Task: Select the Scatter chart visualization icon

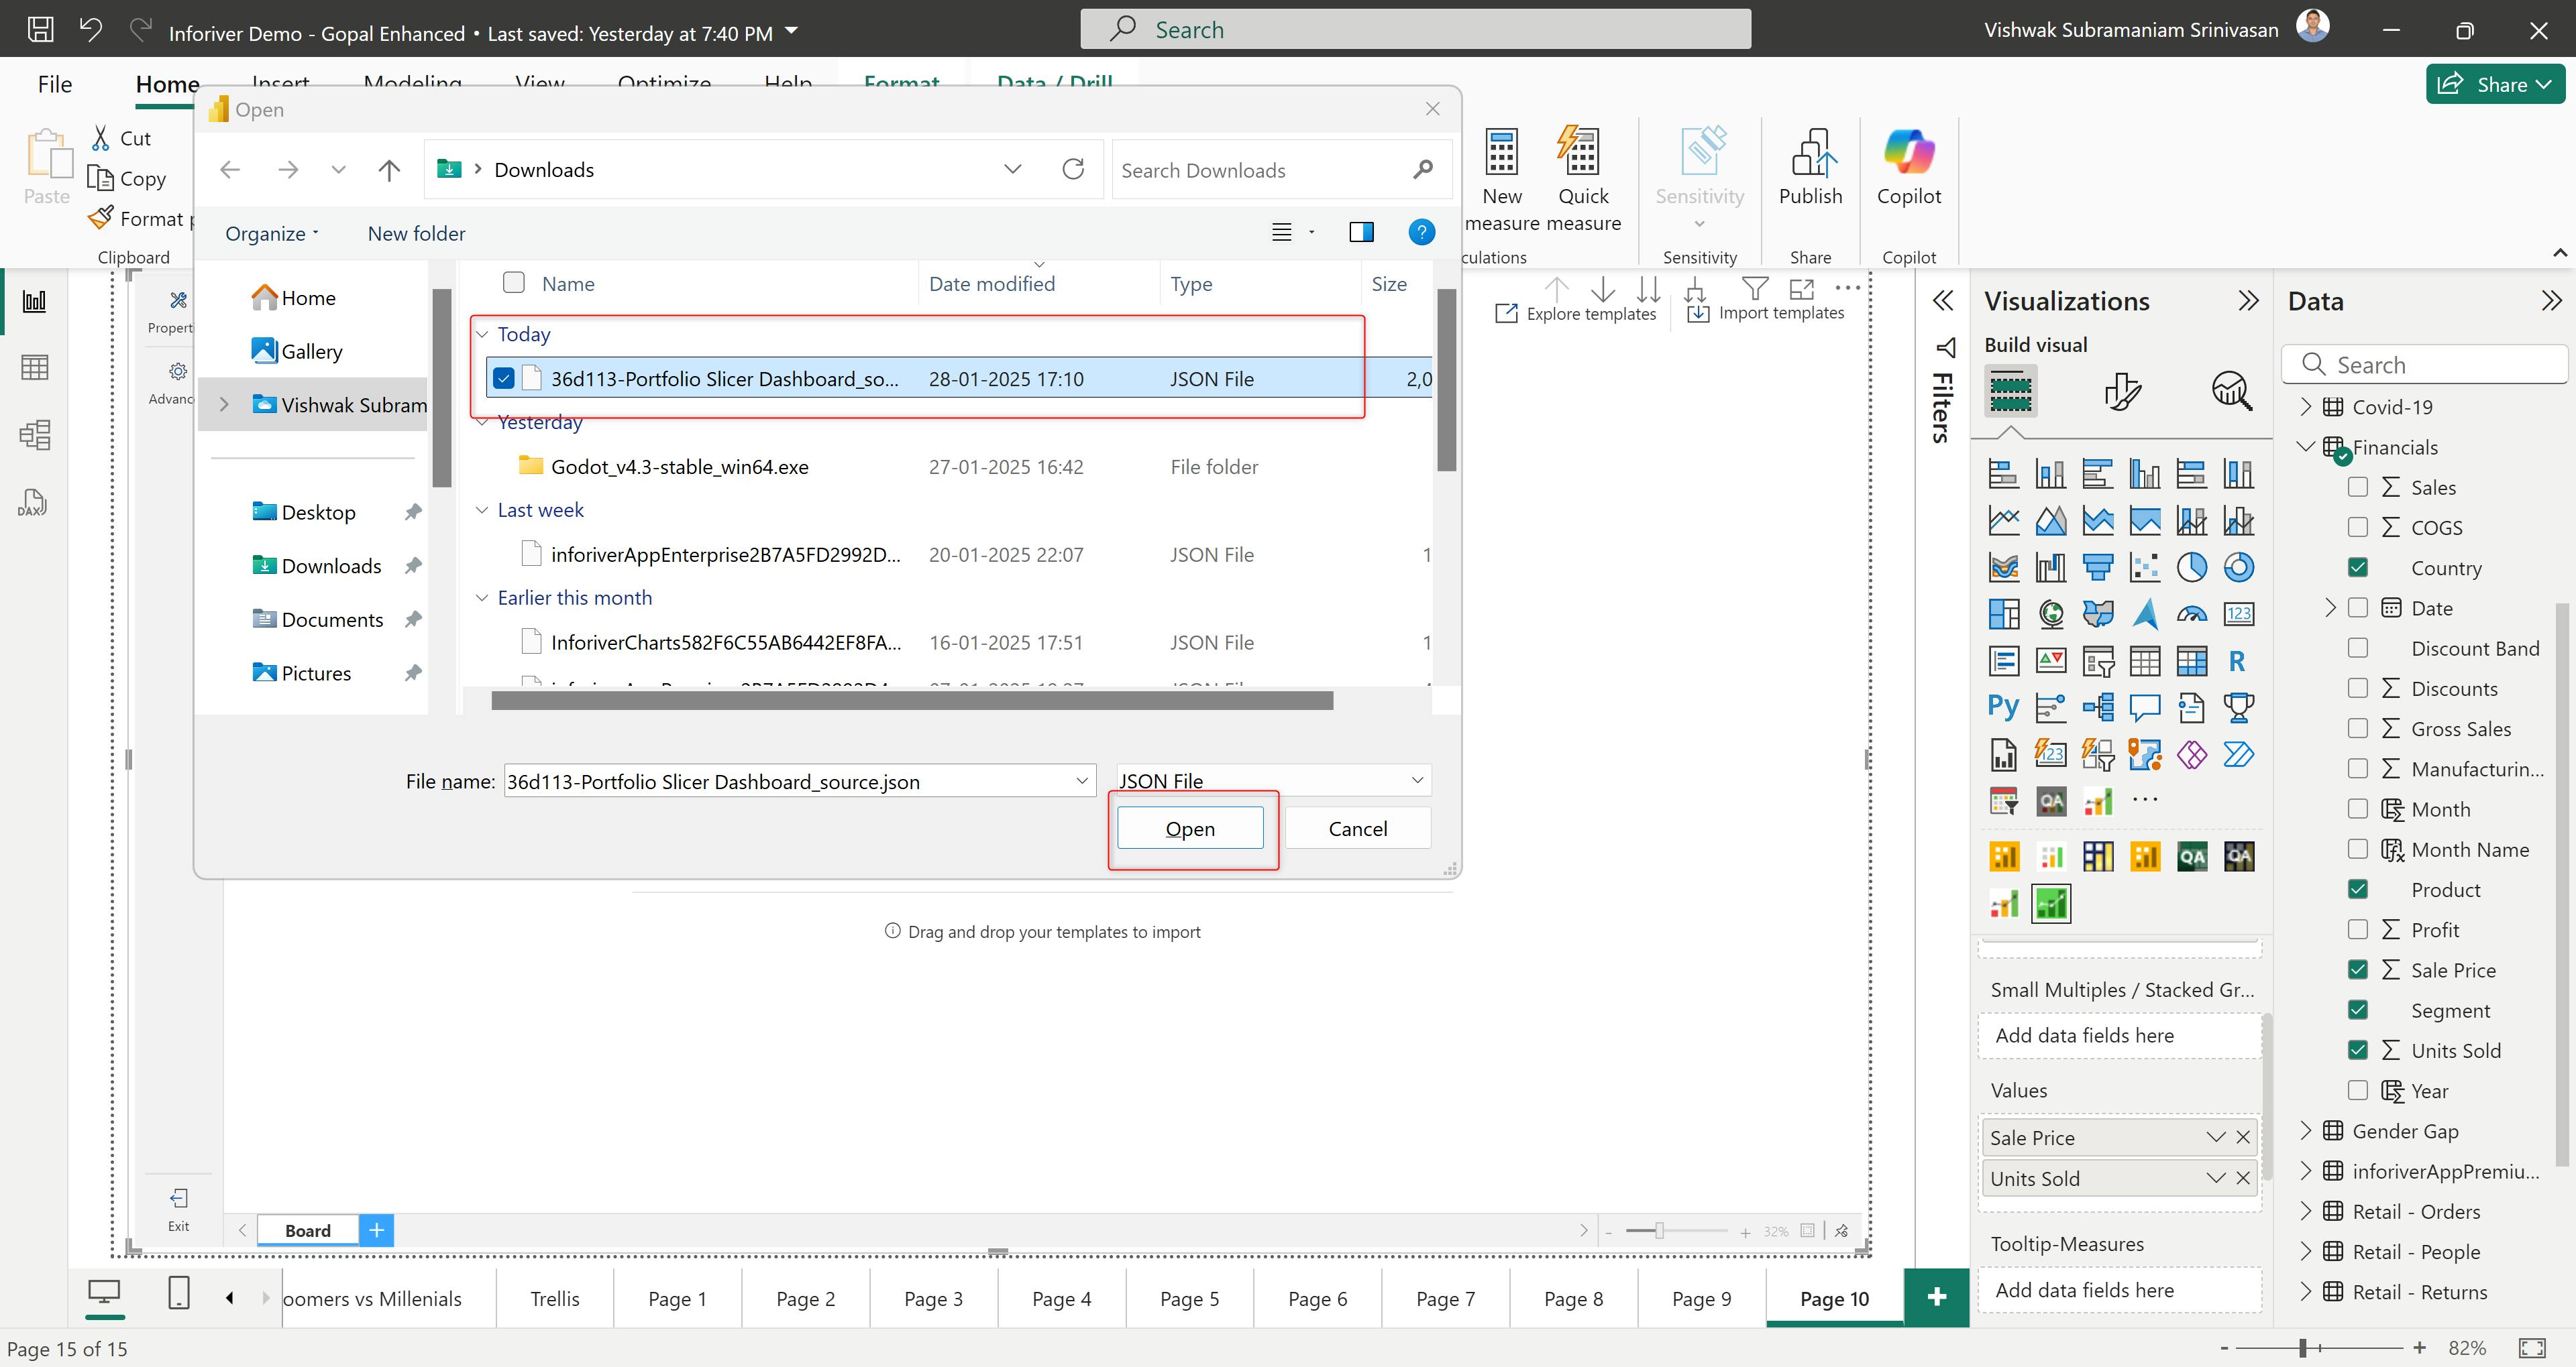Action: click(2144, 568)
